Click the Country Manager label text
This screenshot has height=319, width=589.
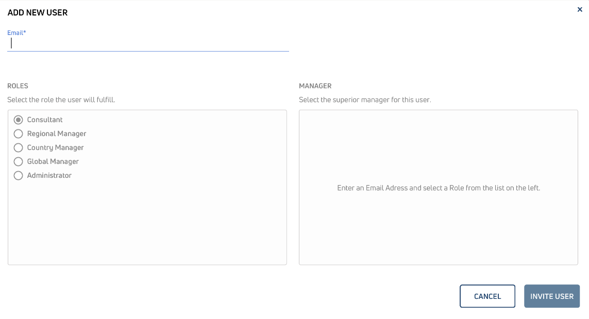click(55, 147)
